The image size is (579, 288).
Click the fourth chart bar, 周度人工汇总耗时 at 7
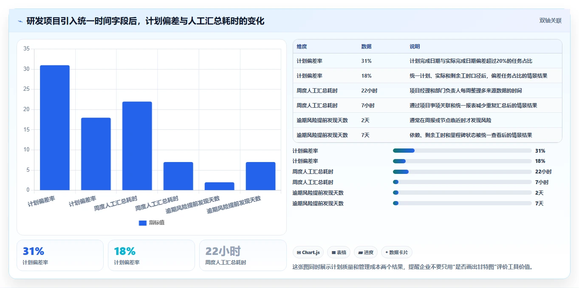[178, 176]
